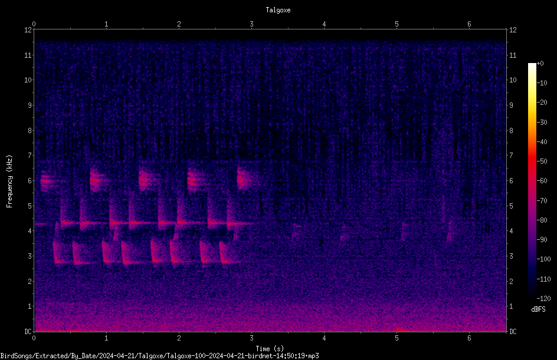Click the Time (s) axis label
This screenshot has width=557, height=360.
[270, 349]
